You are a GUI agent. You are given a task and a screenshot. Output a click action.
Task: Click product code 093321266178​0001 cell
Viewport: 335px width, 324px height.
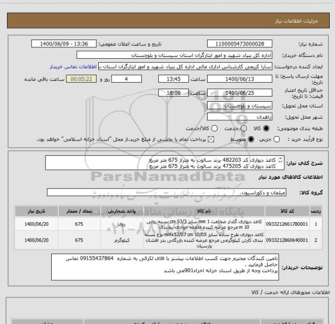pos(287,224)
